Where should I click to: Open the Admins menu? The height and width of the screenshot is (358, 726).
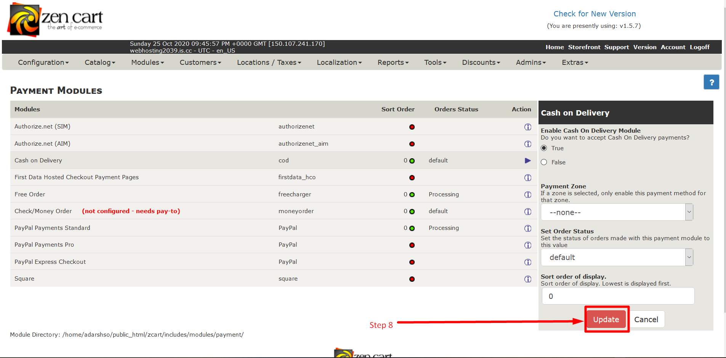[531, 62]
